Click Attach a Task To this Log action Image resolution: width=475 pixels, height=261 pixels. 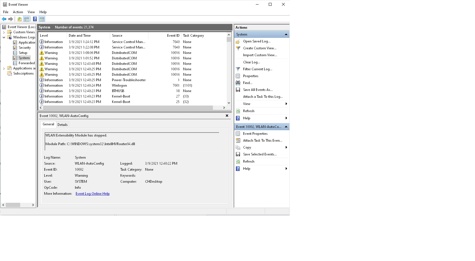coord(263,97)
